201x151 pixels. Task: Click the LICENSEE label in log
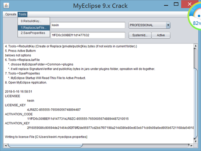(x=12, y=96)
